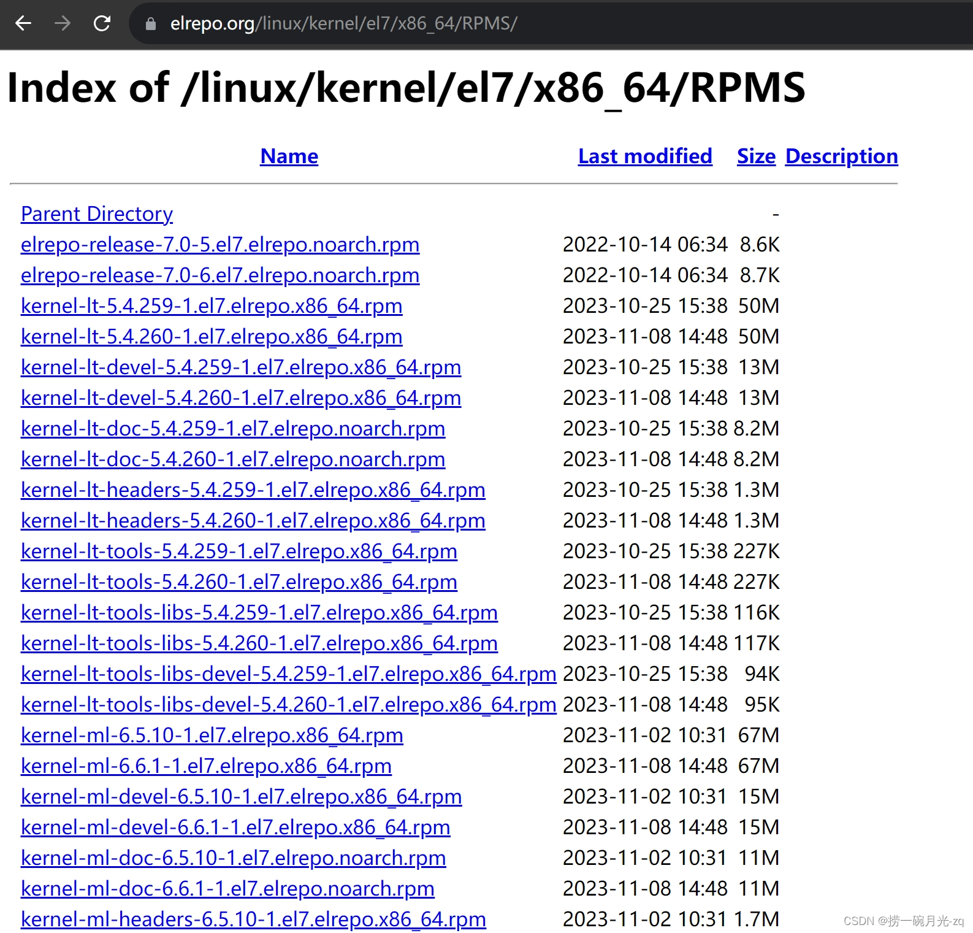Open kernel-lt-tools-5.4.259-1.el7.elrepo.x86_64.rpm

click(239, 551)
